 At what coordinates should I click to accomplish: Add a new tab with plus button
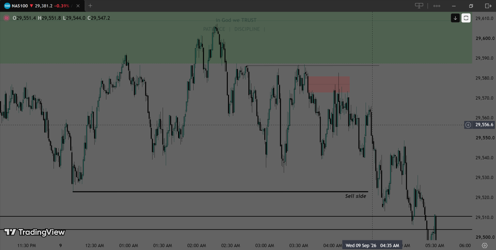coord(91,6)
